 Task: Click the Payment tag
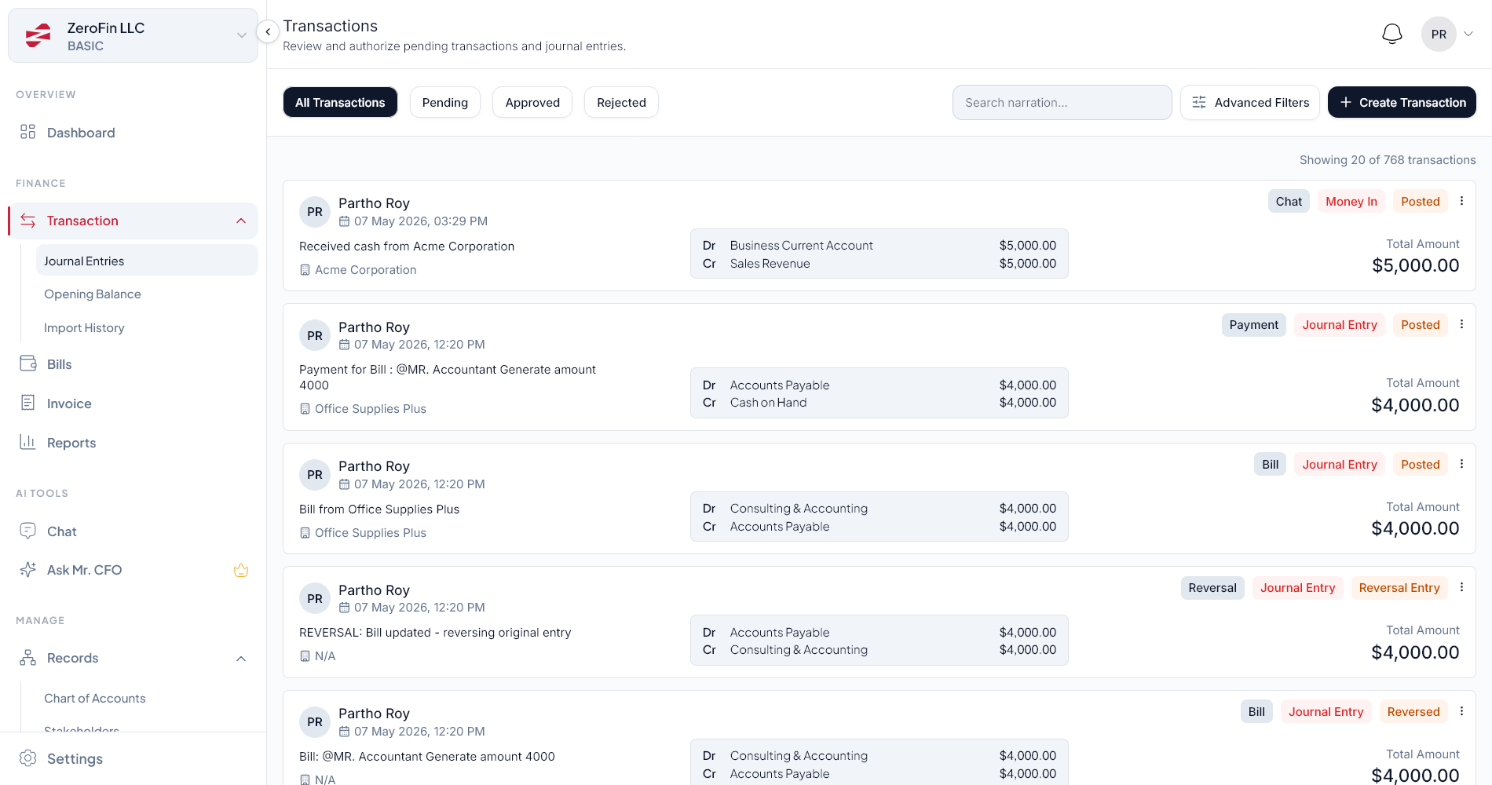point(1254,324)
